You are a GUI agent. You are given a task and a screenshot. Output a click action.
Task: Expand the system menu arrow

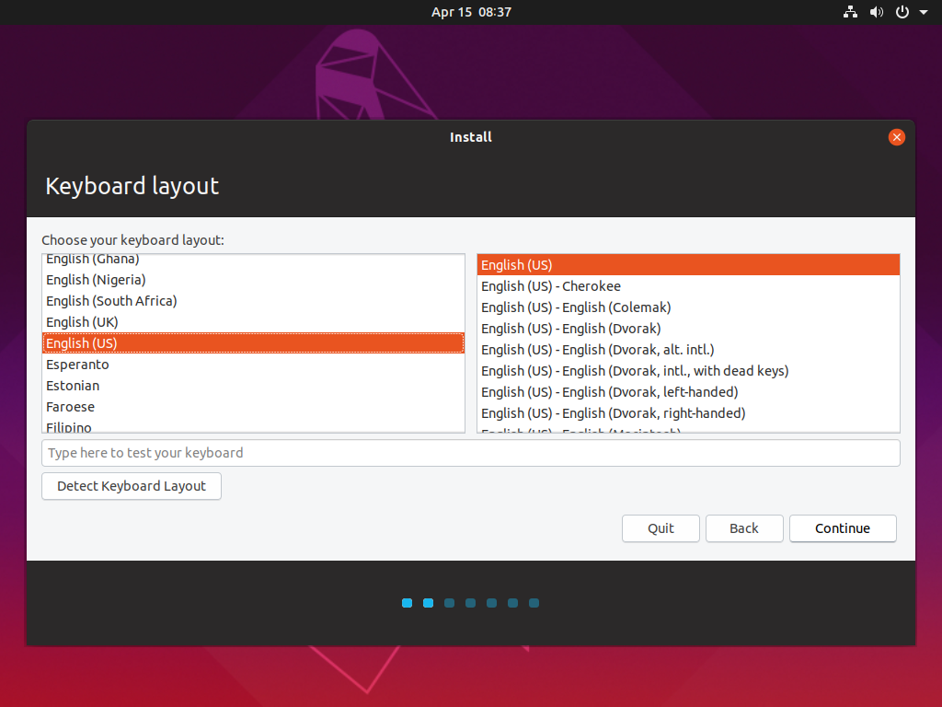tap(924, 12)
